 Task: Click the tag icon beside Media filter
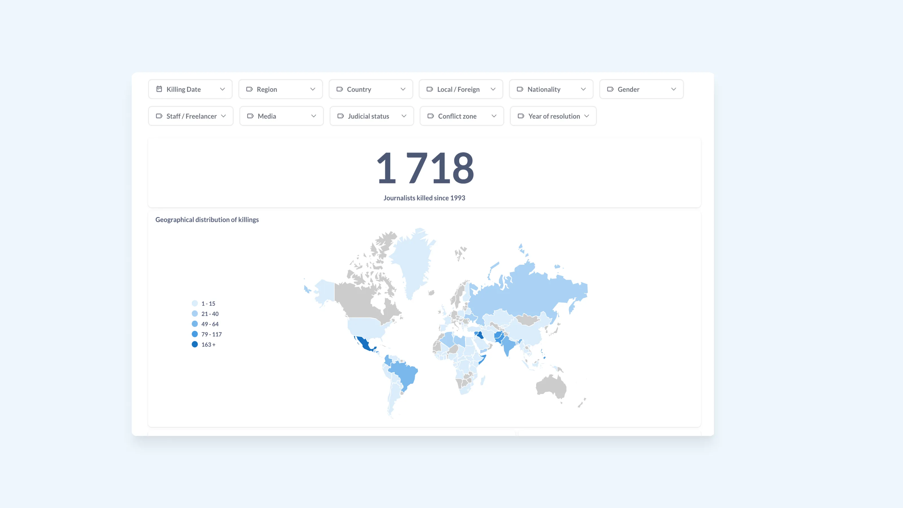pos(250,116)
